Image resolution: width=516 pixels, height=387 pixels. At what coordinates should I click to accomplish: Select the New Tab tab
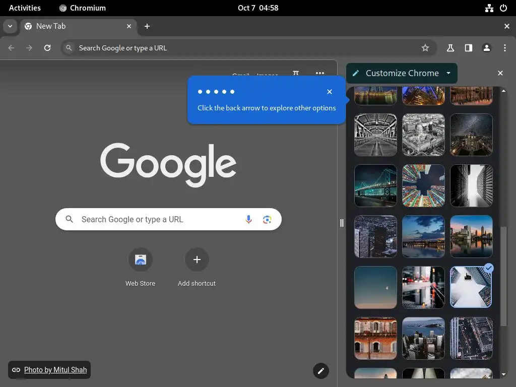[78, 26]
